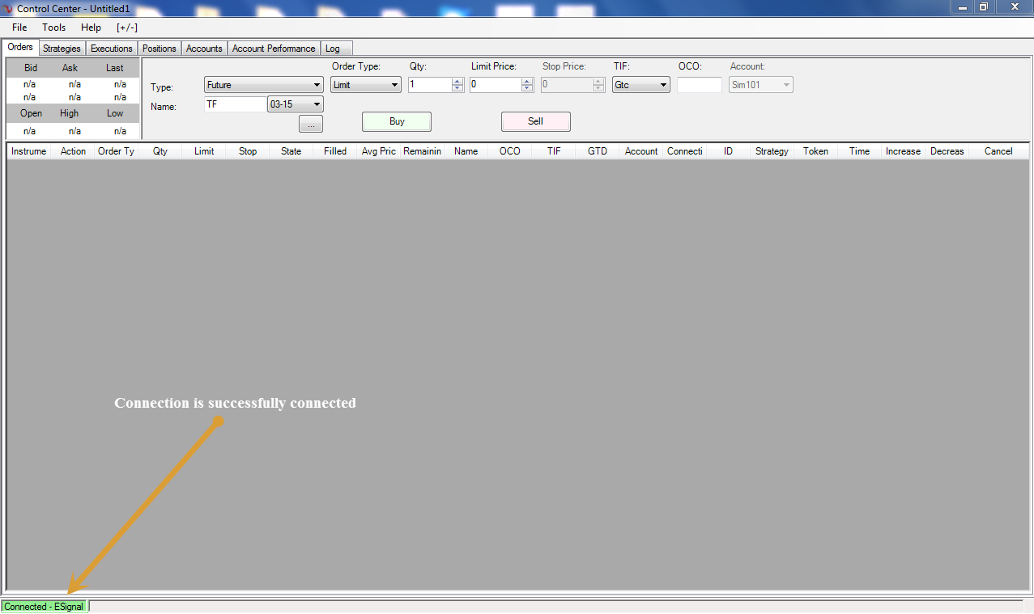Viewport: 1034px width, 614px height.
Task: Sort by the Token column header
Action: pyautogui.click(x=816, y=151)
